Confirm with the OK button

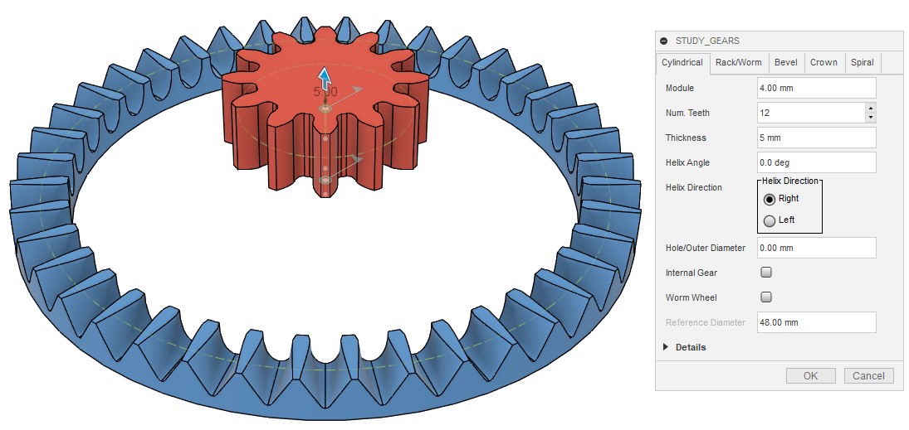[x=810, y=375]
